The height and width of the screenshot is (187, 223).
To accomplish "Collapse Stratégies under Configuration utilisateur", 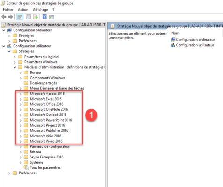I will [9, 51].
